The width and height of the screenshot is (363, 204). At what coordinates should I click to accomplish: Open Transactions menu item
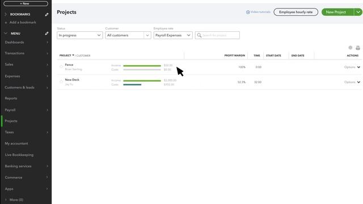[x=15, y=53]
